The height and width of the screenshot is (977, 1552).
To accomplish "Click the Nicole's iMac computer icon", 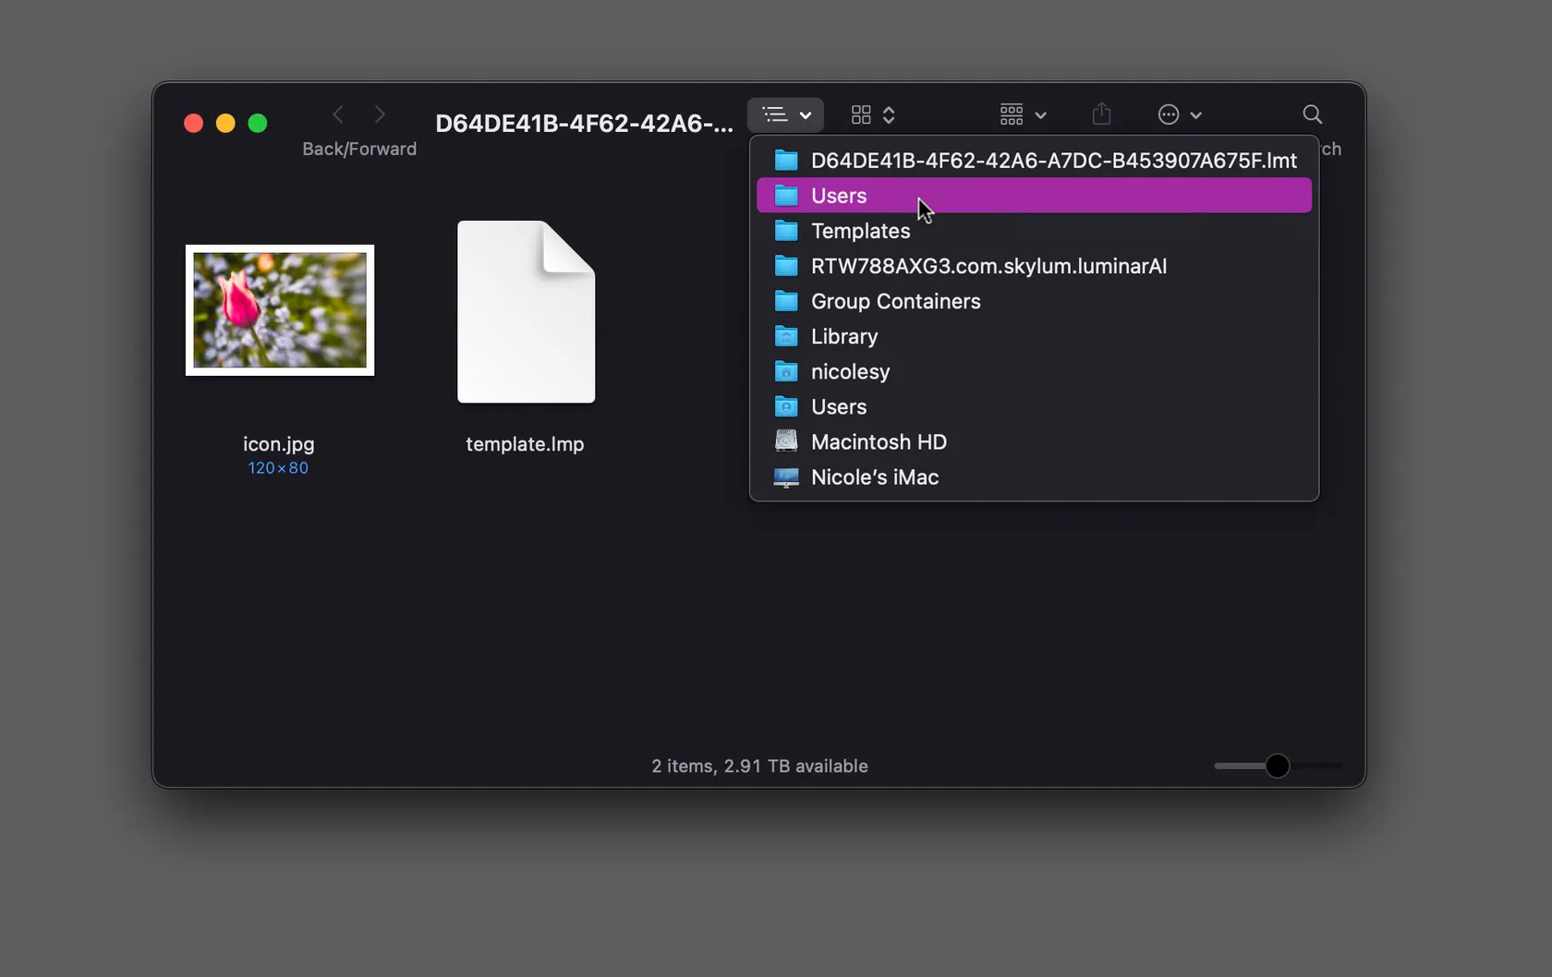I will (786, 477).
